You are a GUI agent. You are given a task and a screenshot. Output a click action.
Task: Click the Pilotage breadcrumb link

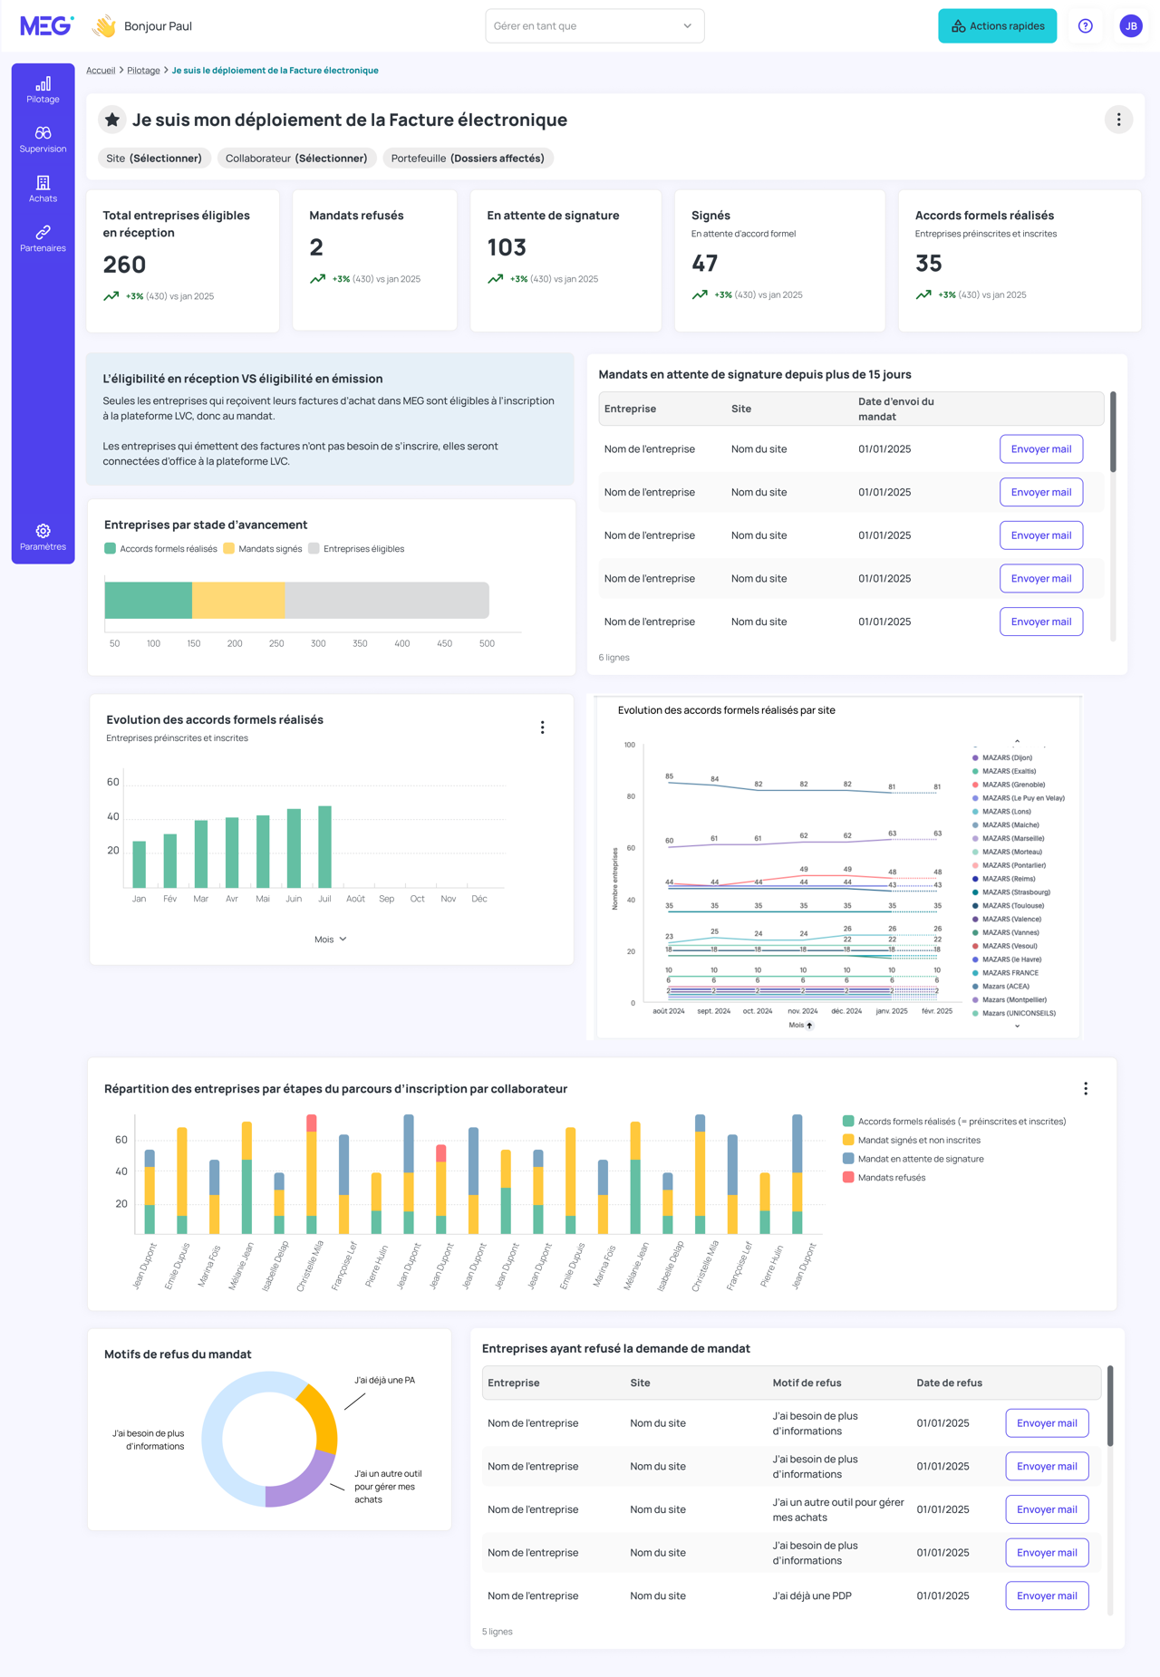(143, 71)
